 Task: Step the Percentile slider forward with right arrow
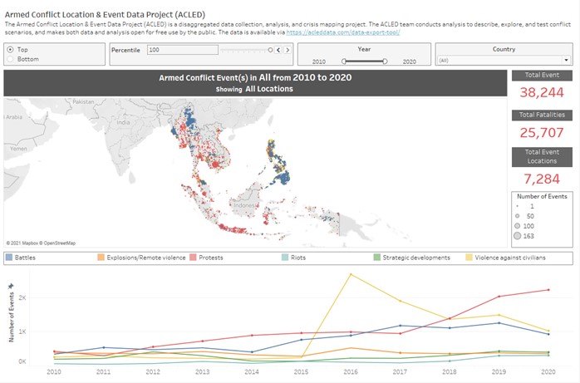289,51
